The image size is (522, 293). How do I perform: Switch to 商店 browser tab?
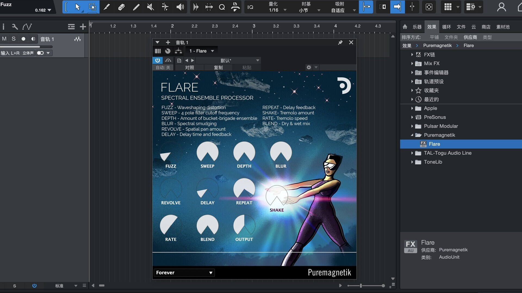tap(486, 27)
